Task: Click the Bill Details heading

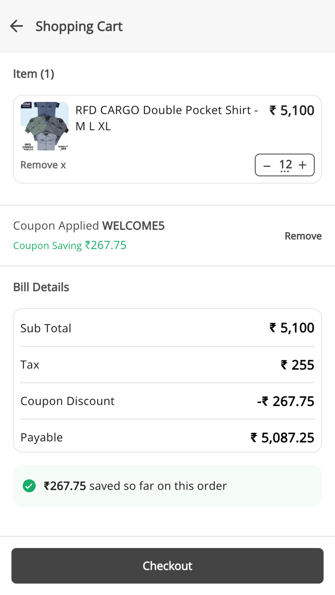Action: (x=41, y=287)
